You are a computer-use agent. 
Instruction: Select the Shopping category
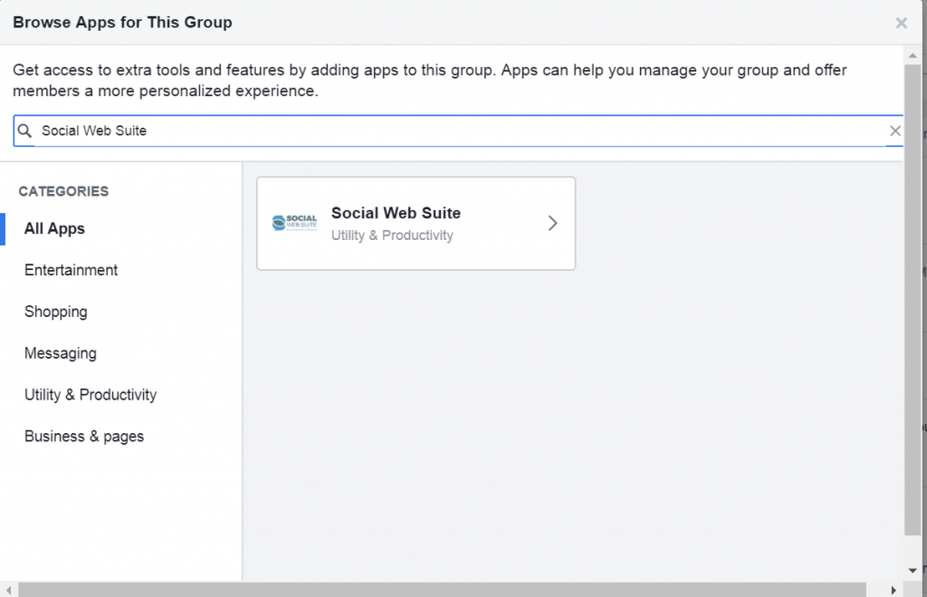pos(55,312)
